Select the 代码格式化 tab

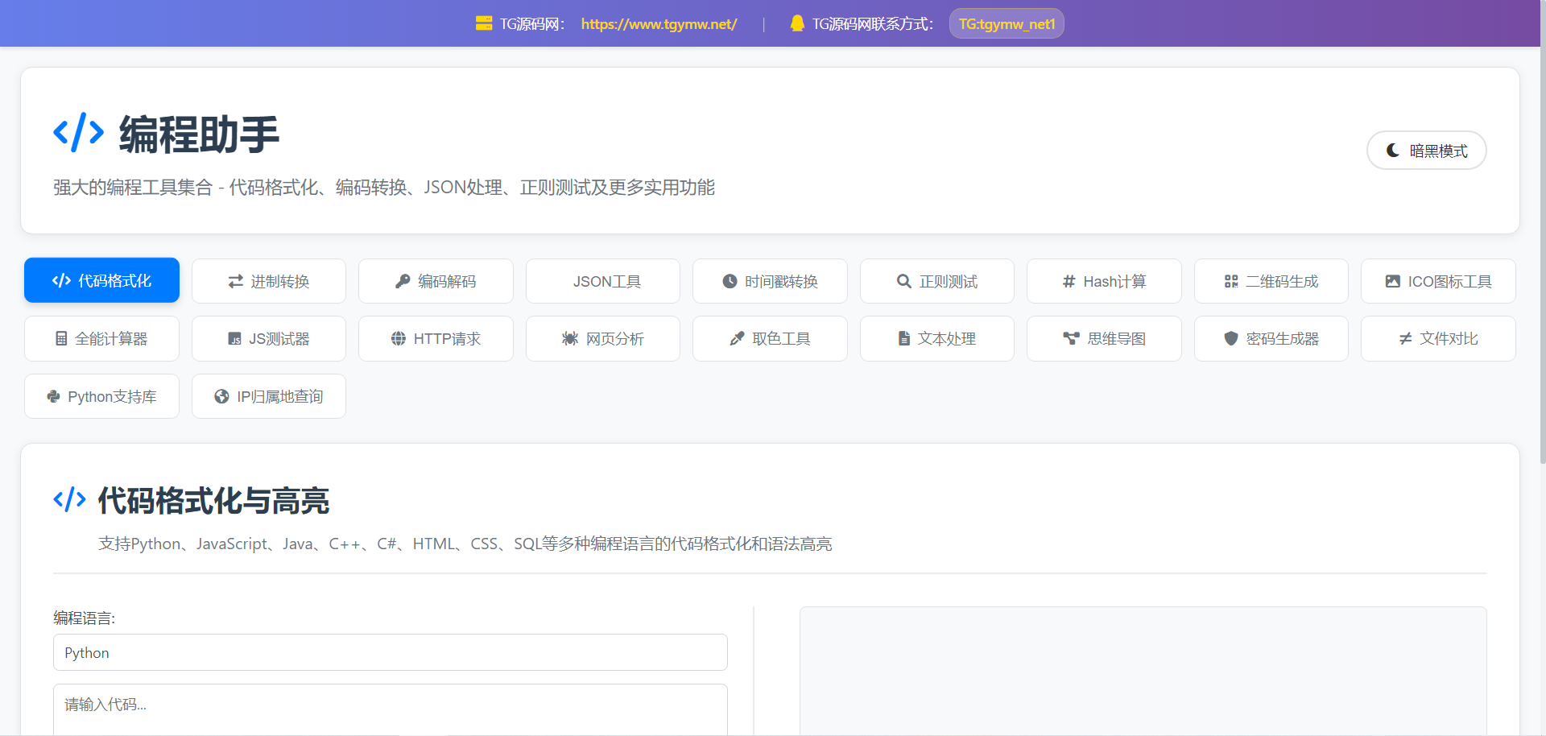pyautogui.click(x=101, y=280)
